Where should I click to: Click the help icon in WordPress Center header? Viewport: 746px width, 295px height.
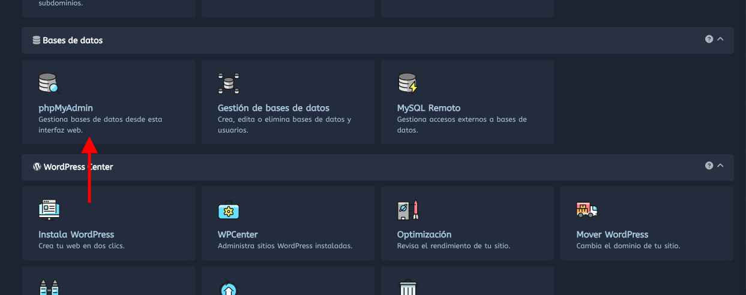click(x=709, y=165)
